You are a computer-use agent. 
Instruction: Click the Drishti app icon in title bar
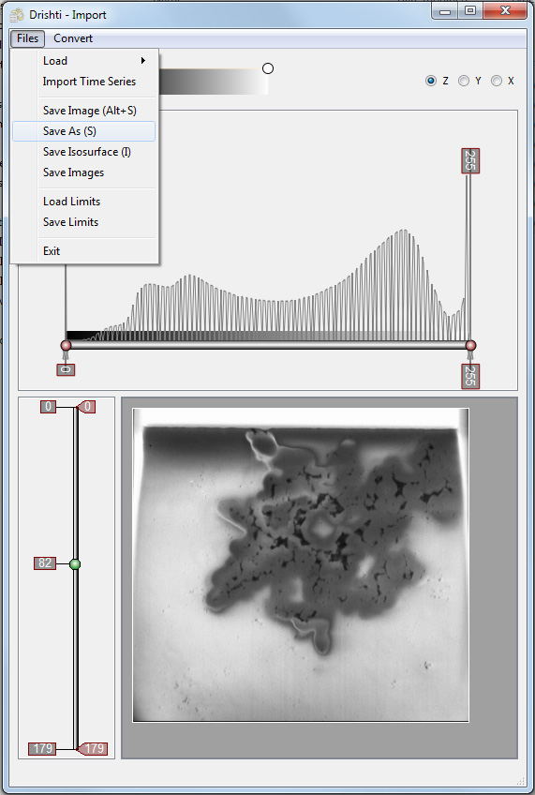[17, 15]
